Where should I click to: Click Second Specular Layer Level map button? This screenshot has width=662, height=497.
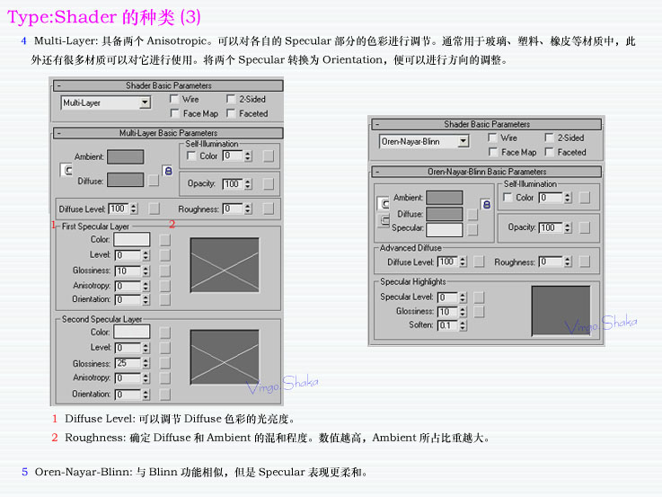tap(165, 348)
